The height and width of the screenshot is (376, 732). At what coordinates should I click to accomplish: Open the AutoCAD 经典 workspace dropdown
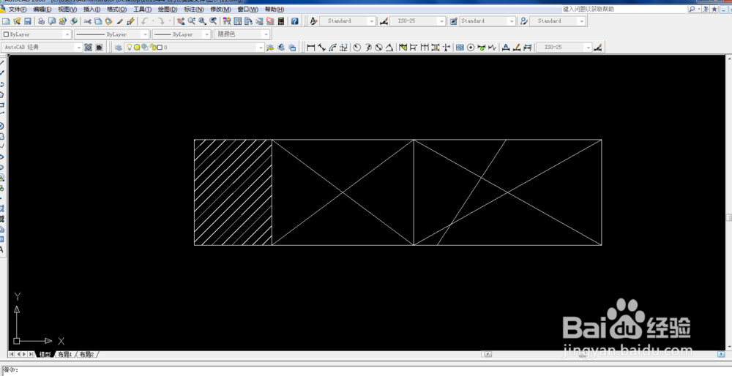[42, 47]
